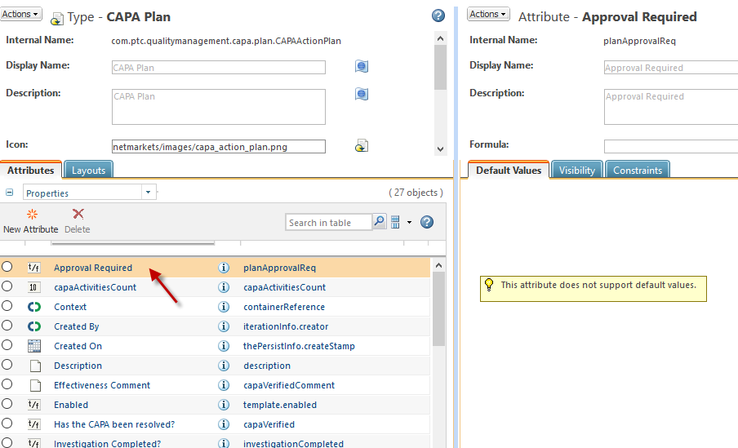Open localization icon next to Display Name
Viewport: 738px width, 448px height.
pyautogui.click(x=362, y=66)
